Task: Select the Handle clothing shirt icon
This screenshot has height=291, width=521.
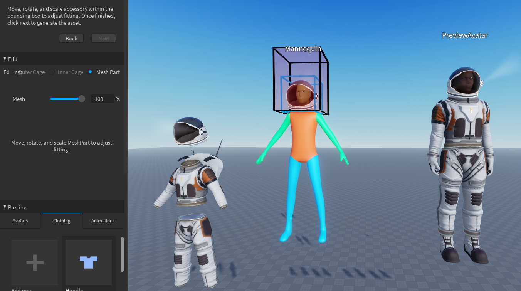Action: click(x=89, y=262)
